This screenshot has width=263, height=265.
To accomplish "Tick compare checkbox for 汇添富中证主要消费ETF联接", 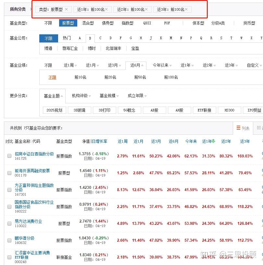I will tap(9, 257).
